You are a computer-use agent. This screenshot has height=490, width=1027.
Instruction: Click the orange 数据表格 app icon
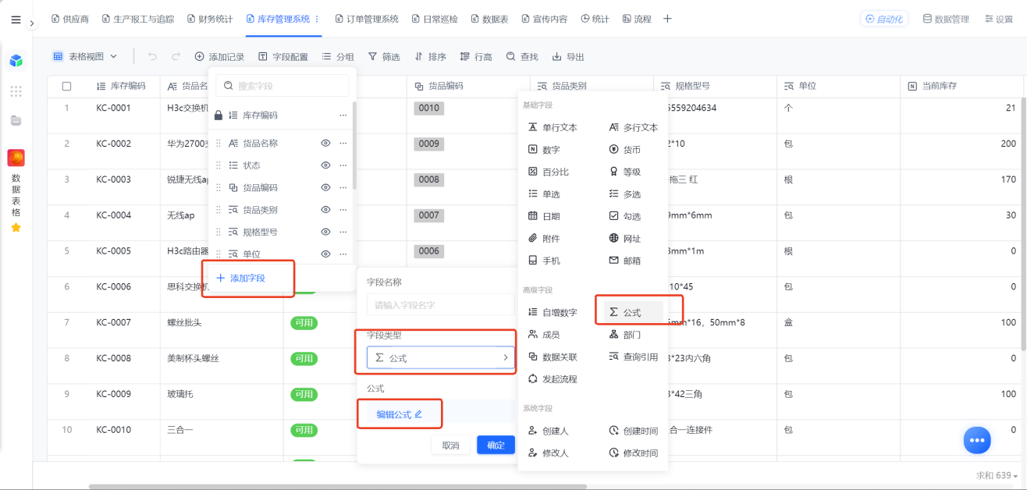[x=16, y=158]
